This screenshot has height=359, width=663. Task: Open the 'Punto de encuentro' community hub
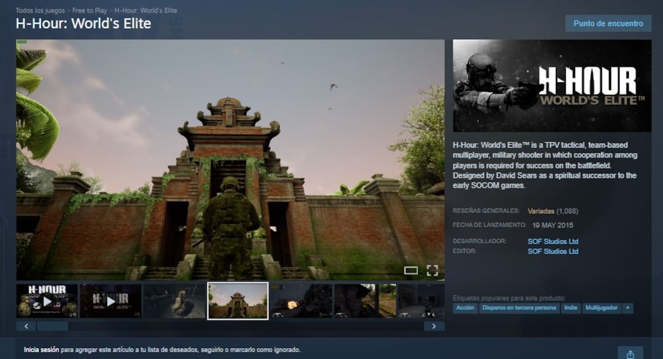click(x=608, y=24)
